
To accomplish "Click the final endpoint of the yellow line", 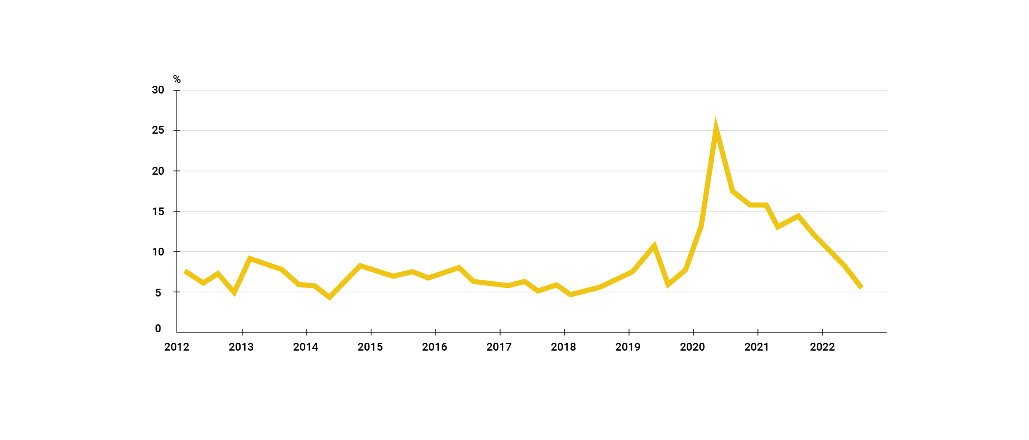I will pos(861,287).
